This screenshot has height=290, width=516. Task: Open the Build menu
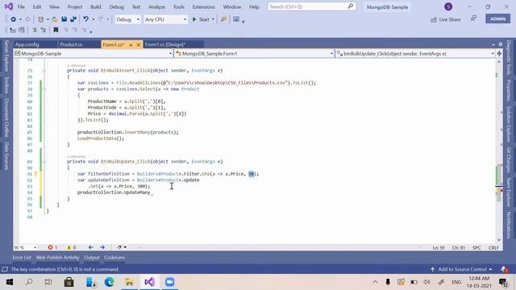click(x=95, y=6)
